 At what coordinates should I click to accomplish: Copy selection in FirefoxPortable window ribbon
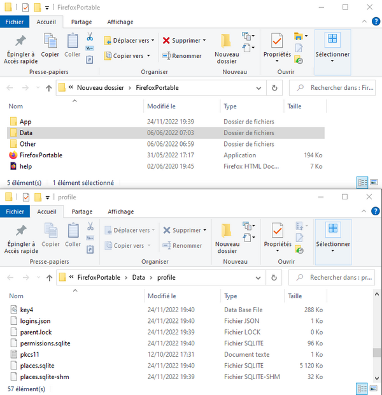[x=50, y=45]
